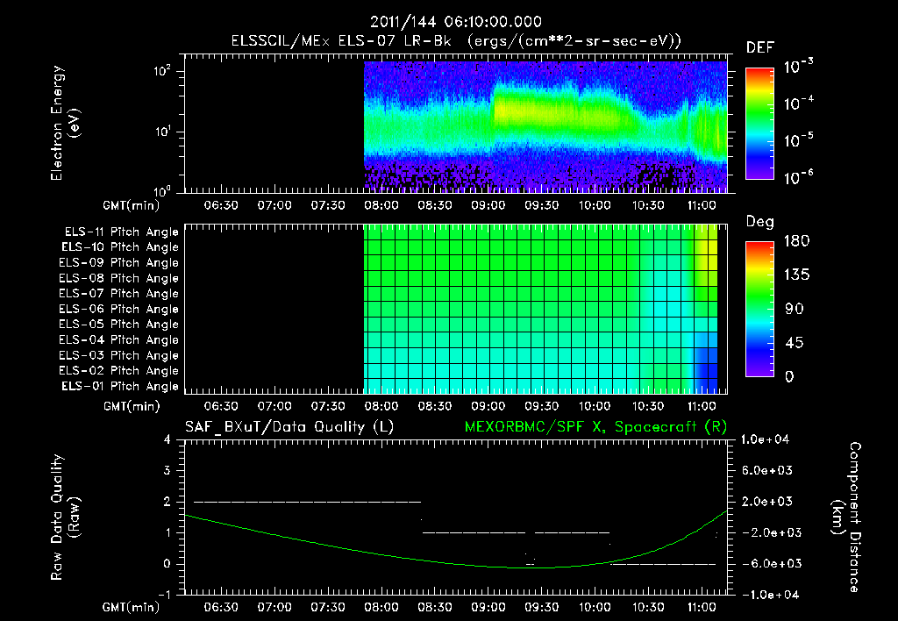
Task: Select the 10^-6 value on the DEF scale
Action: click(x=798, y=177)
